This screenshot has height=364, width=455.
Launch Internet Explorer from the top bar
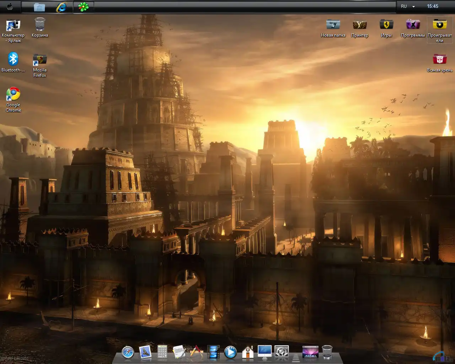tap(61, 7)
